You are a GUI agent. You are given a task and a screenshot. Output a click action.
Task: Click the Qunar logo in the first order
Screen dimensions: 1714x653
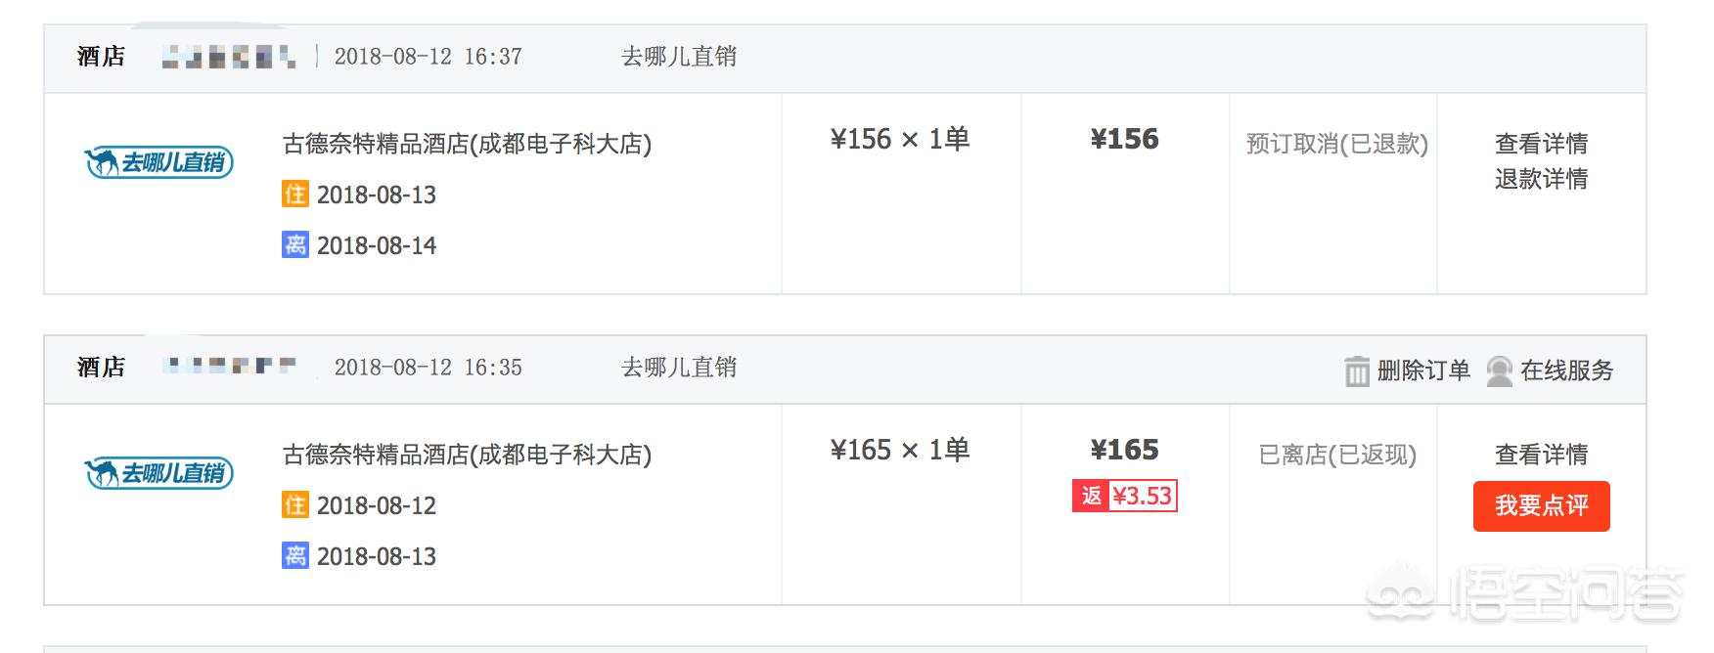tap(159, 162)
